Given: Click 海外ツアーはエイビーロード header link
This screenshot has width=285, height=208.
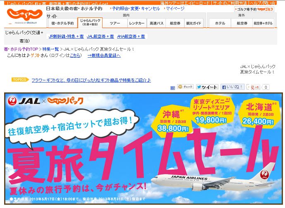Looking at the screenshot, I should (x=185, y=3).
